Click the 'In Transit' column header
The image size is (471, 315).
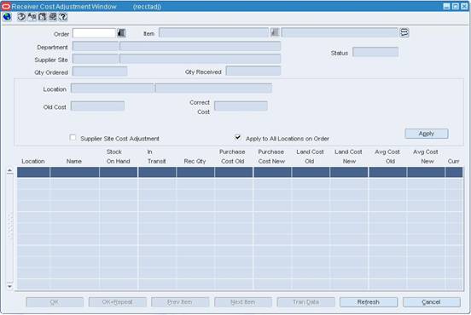coord(156,157)
